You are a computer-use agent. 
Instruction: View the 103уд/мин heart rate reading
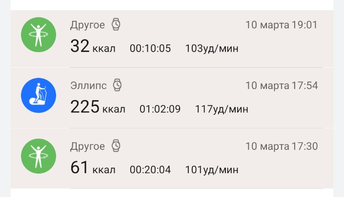212,49
